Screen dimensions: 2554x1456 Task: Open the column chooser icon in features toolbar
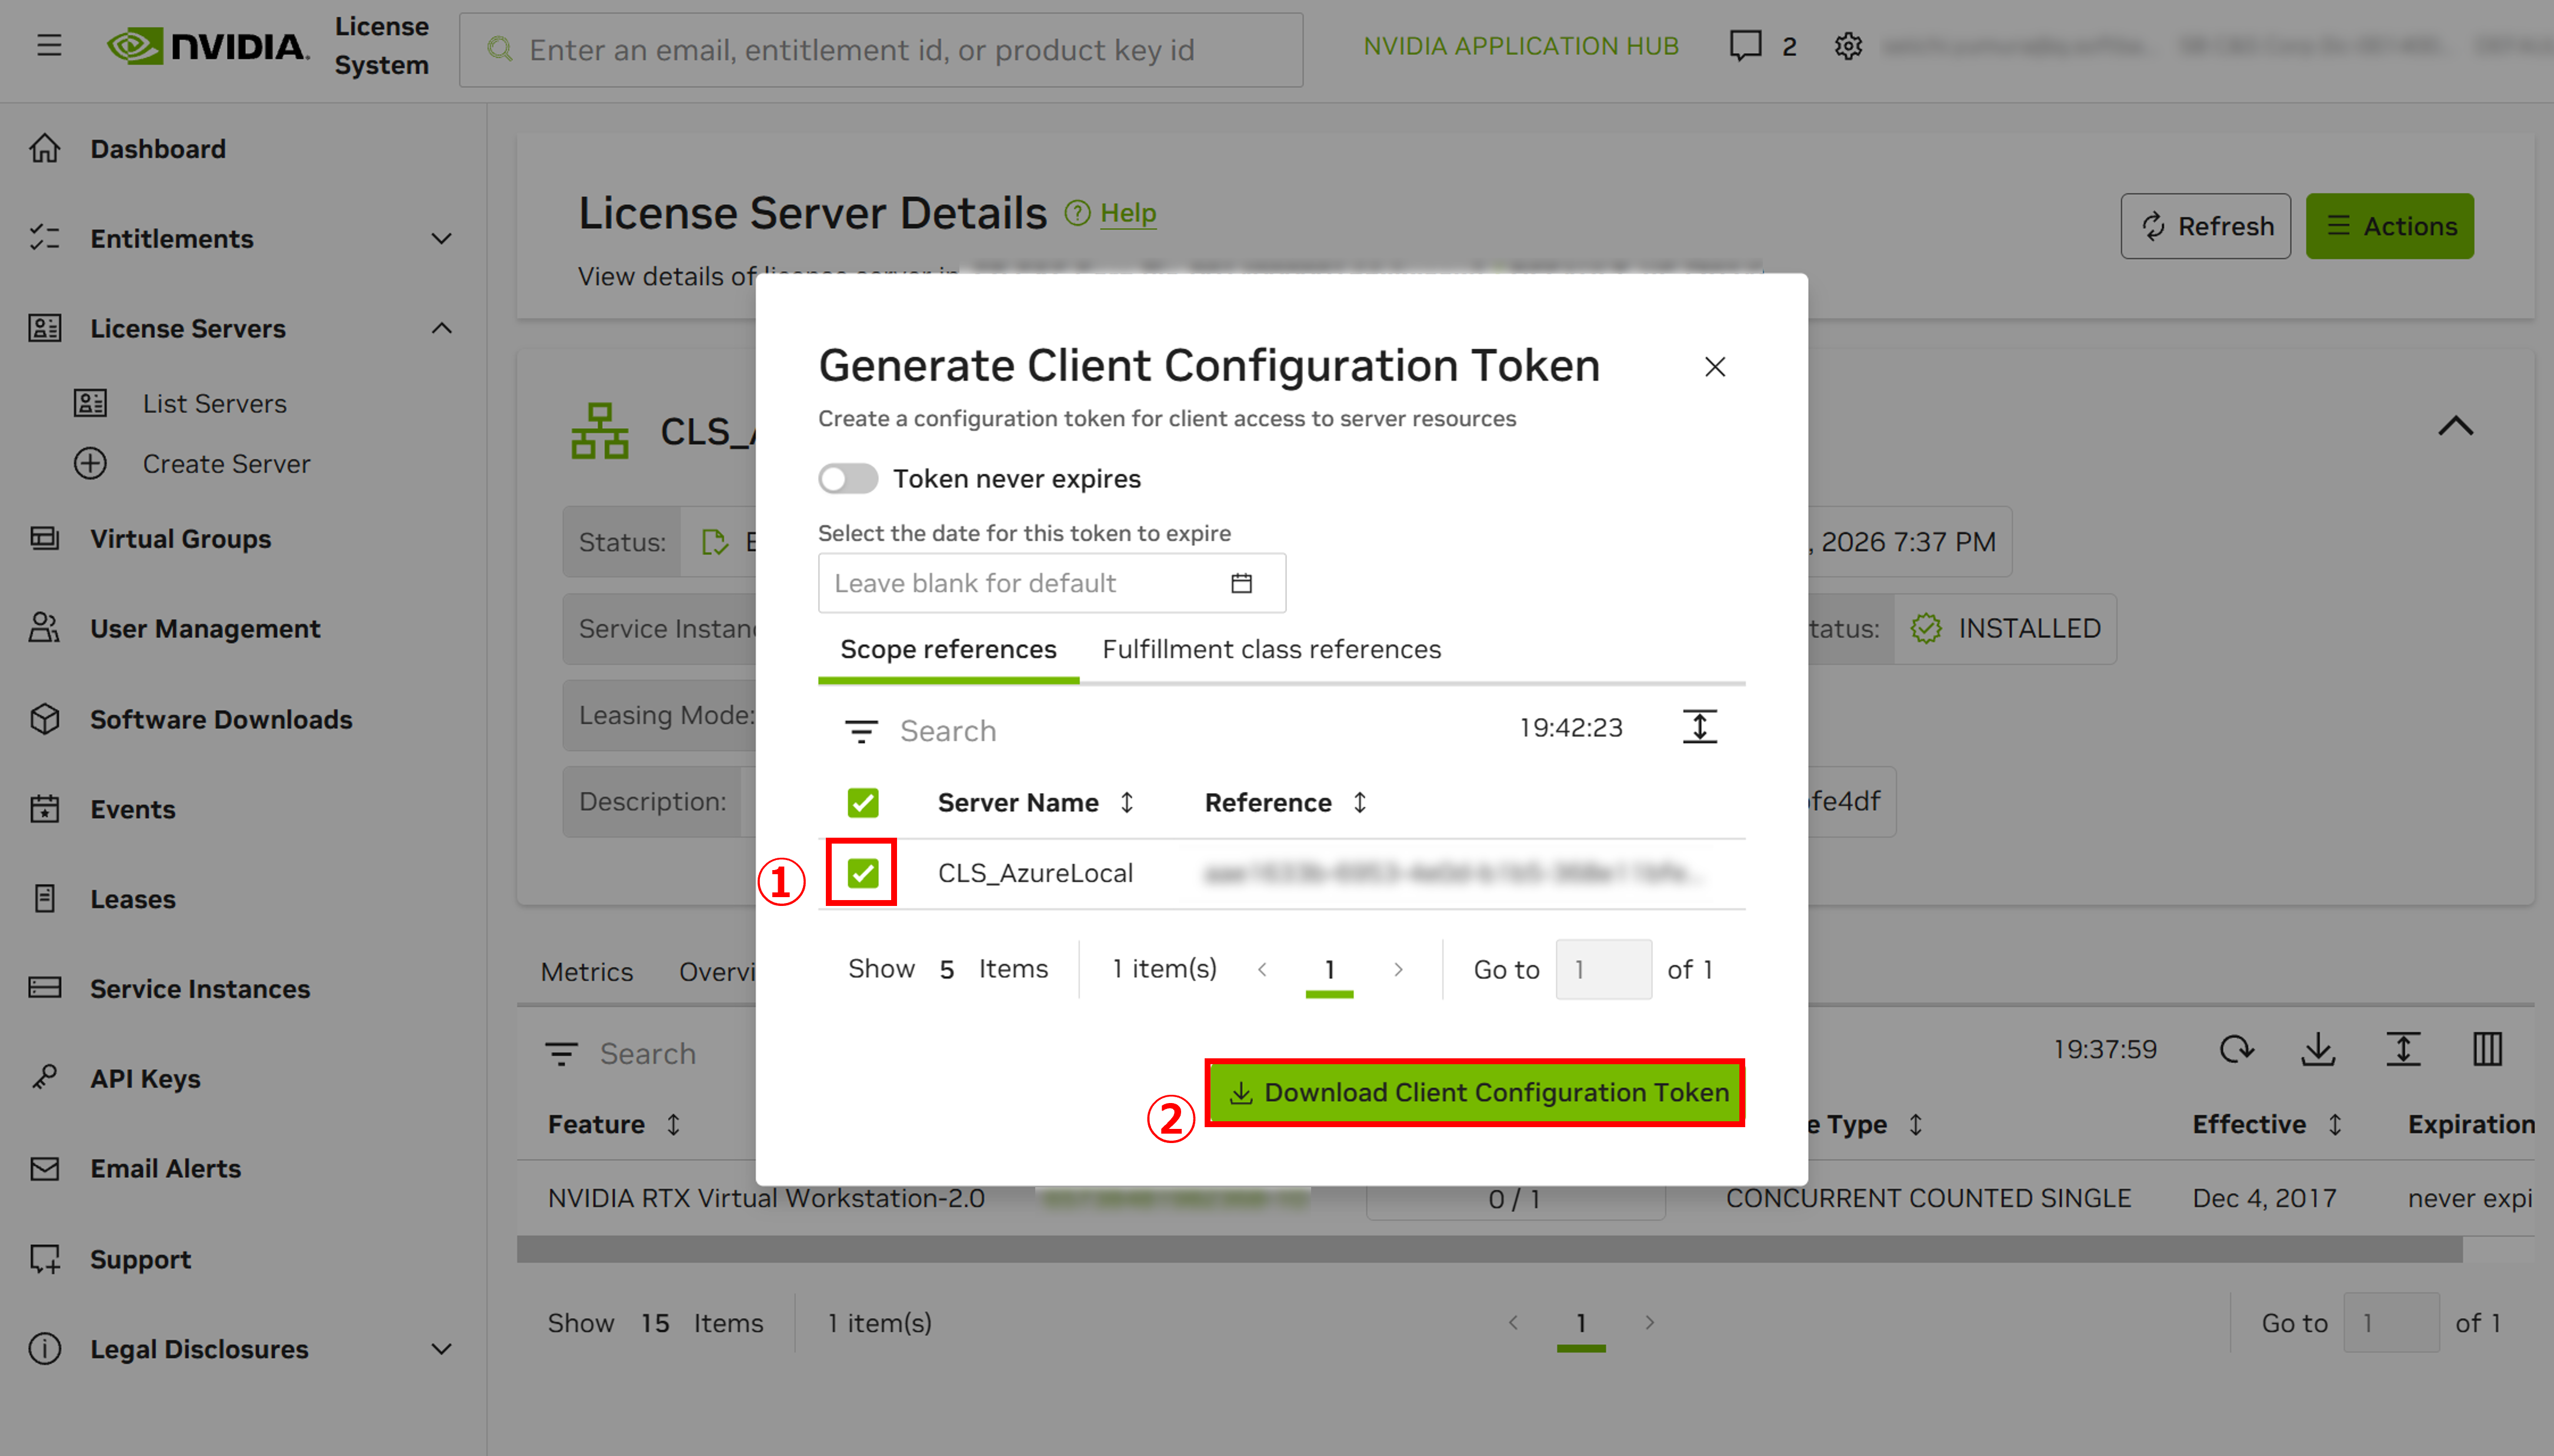(2487, 1049)
